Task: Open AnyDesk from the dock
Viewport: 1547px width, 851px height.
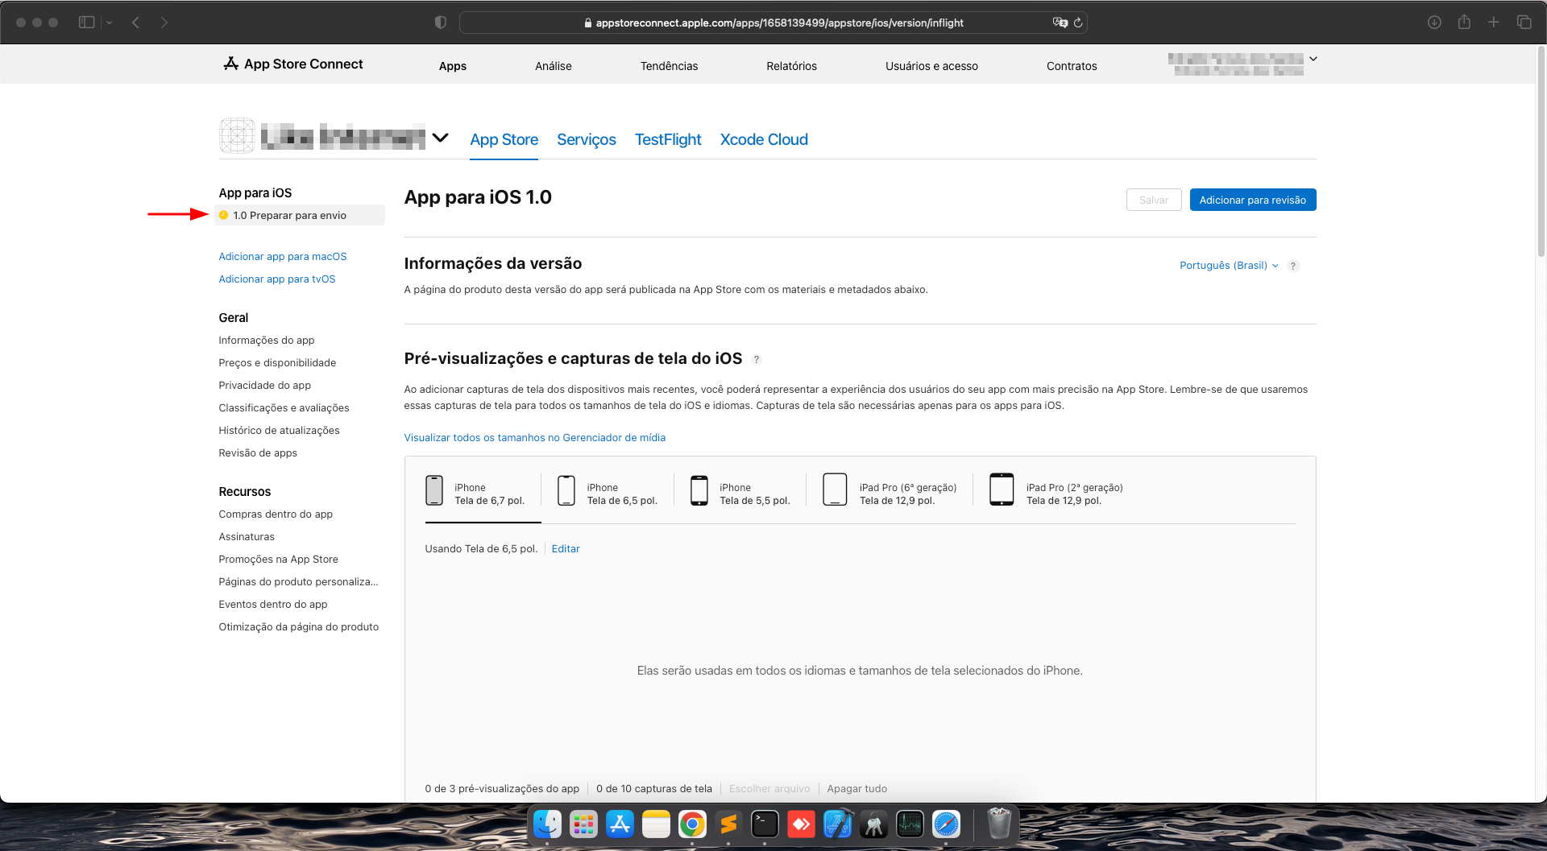Action: tap(801, 824)
